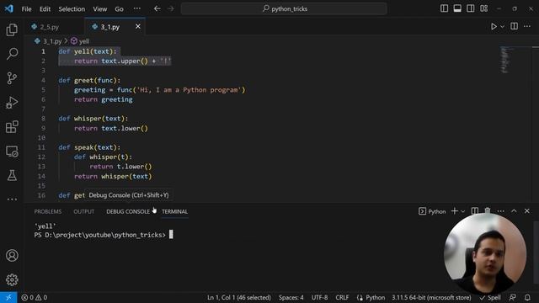Open terminal panel More Actions ellipsis
The image size is (539, 303).
click(x=500, y=211)
